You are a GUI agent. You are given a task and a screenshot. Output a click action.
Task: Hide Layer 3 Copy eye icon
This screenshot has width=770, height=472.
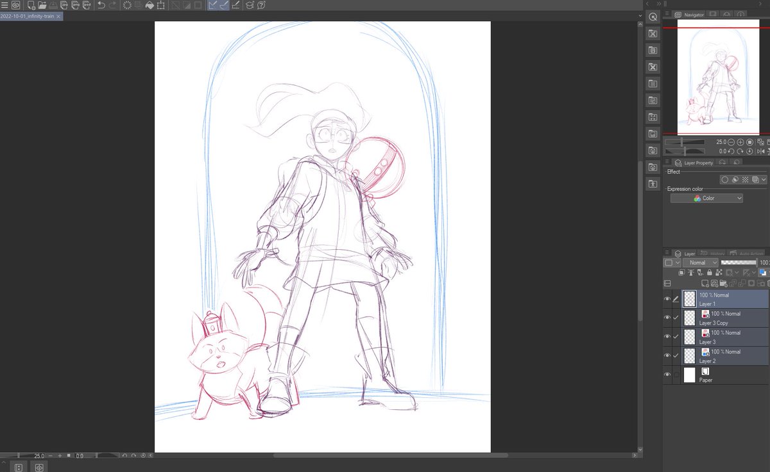click(667, 318)
